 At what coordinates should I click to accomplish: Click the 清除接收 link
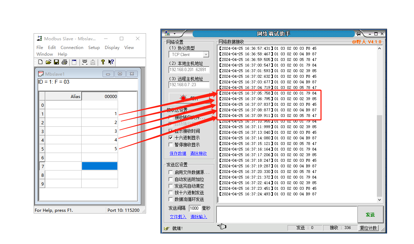[x=198, y=153]
